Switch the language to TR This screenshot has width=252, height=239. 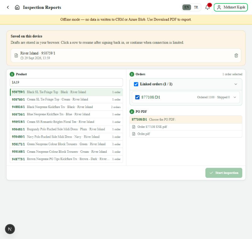pyautogui.click(x=196, y=7)
